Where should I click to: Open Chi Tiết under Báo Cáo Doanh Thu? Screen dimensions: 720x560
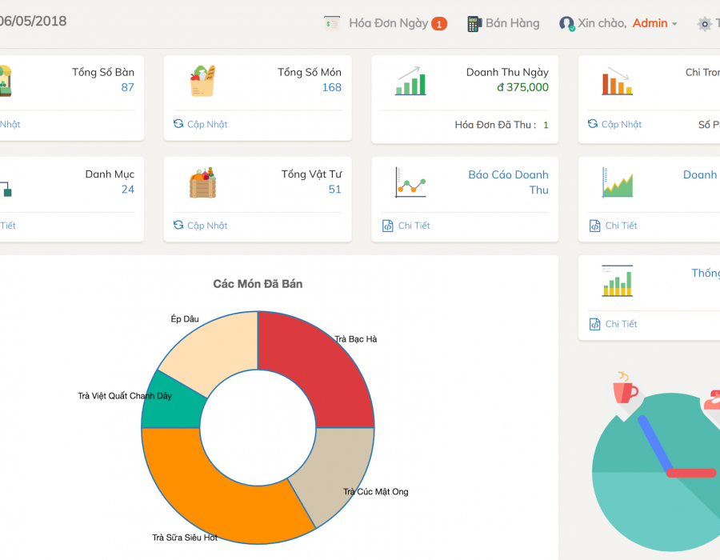[x=406, y=226]
